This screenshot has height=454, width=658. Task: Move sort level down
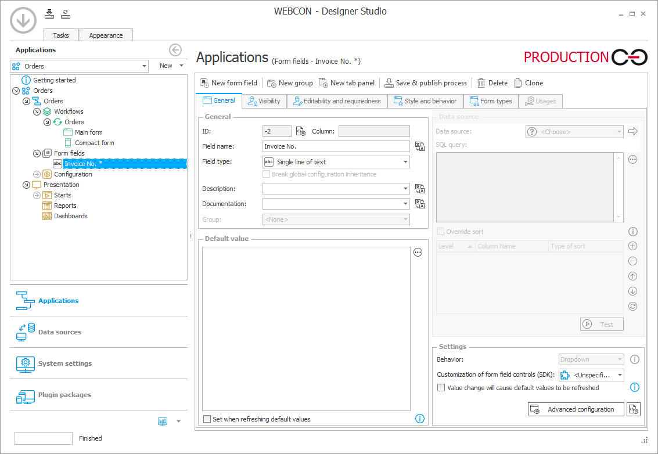pyautogui.click(x=633, y=291)
